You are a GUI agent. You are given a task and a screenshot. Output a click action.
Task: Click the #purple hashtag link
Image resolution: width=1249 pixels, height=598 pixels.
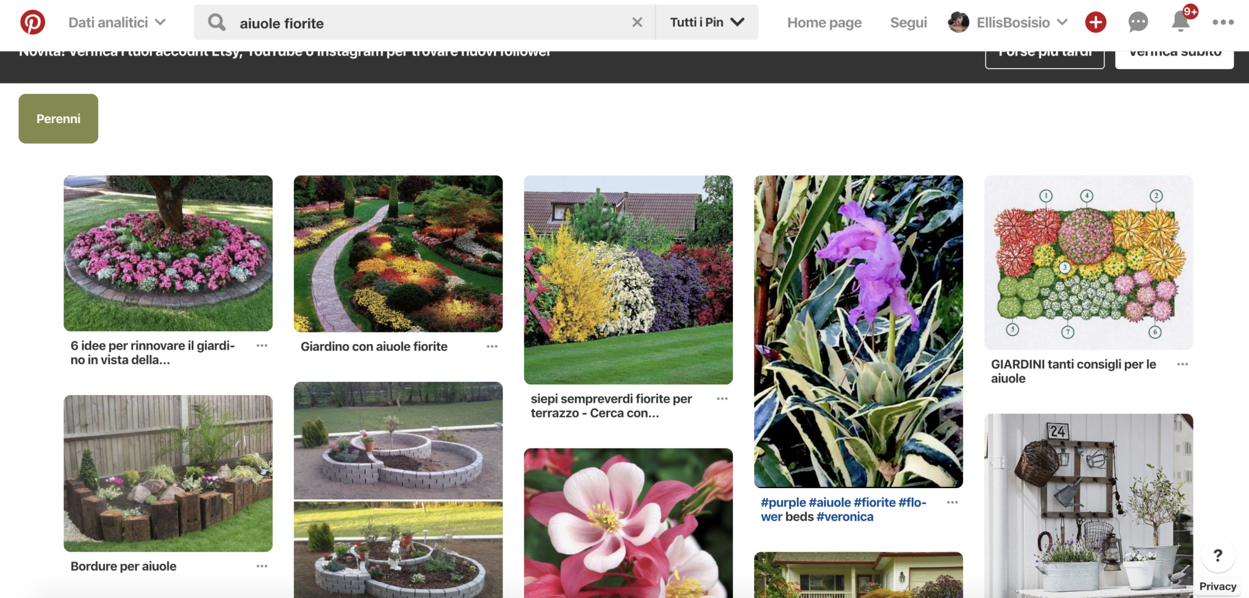pos(783,503)
